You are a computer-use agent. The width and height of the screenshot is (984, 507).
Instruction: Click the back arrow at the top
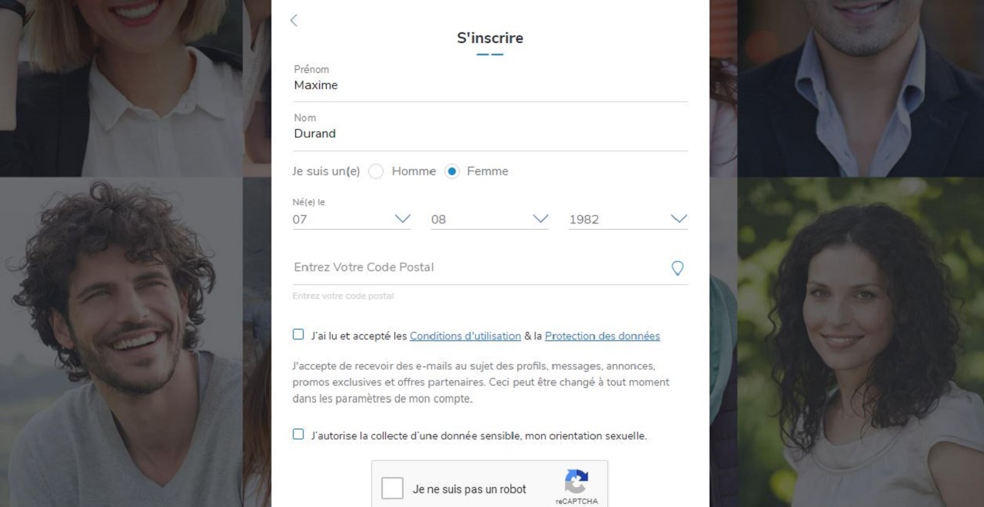pyautogui.click(x=294, y=20)
